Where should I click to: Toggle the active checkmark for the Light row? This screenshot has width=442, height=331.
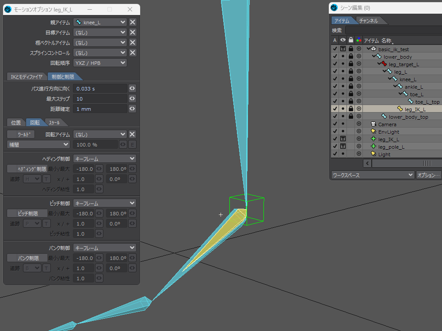(335, 154)
